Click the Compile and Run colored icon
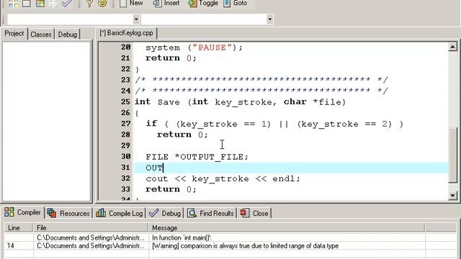 tap(40, 4)
